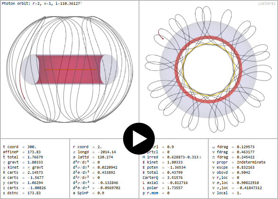
Task: Click the large play button
Action: tap(139, 139)
